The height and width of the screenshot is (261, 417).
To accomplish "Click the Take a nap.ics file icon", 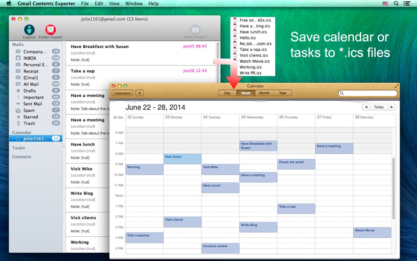I will coord(235,49).
